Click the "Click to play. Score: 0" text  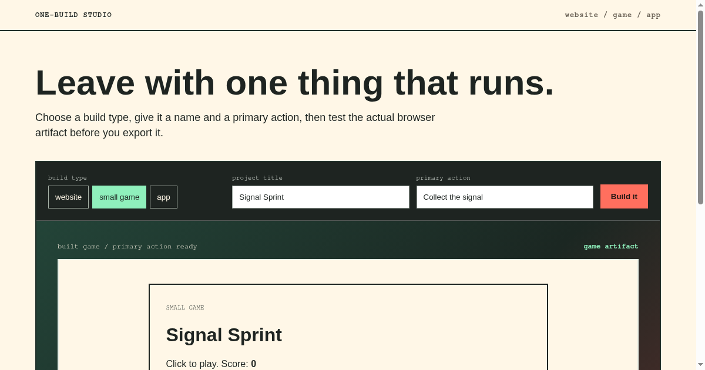pos(211,364)
